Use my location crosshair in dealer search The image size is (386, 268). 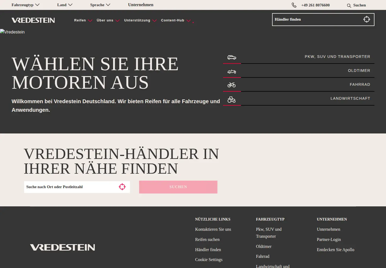point(122,187)
